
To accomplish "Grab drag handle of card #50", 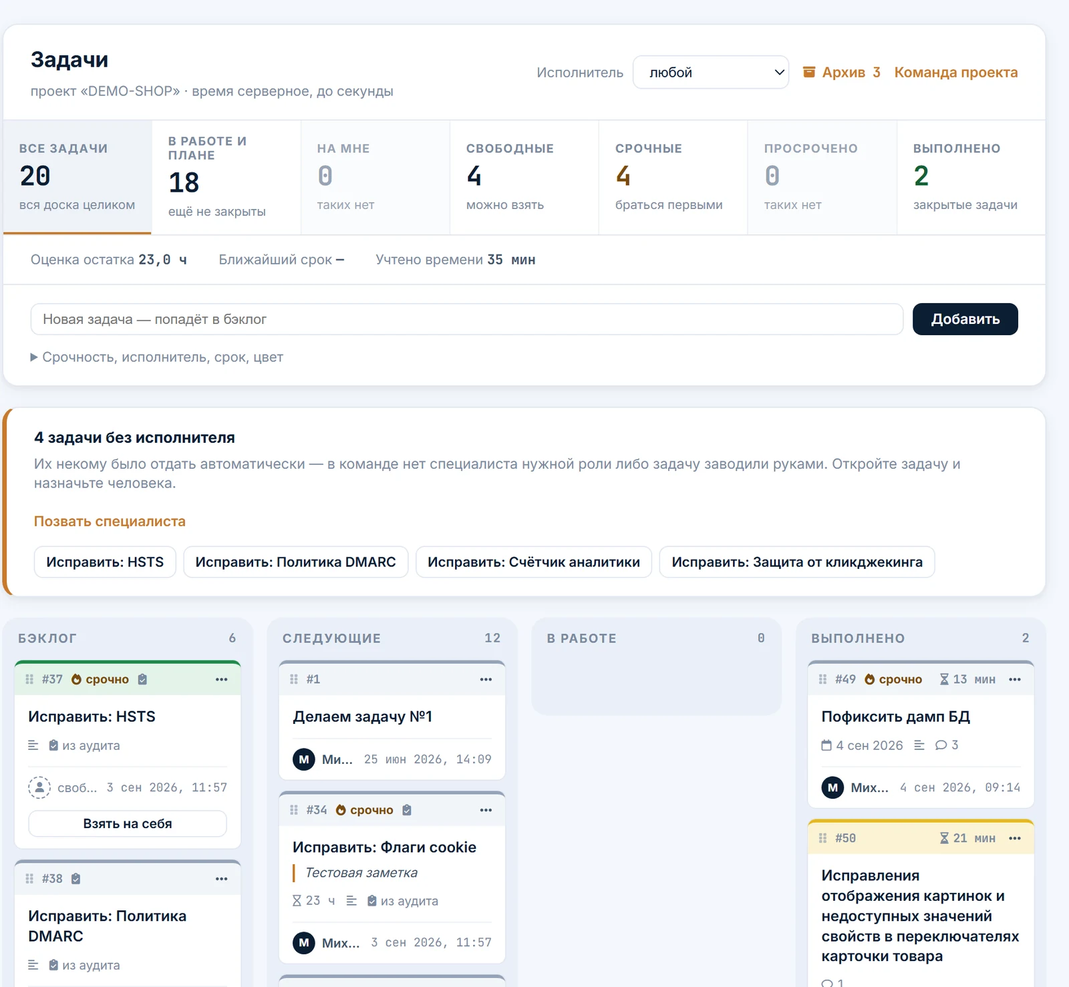I will pos(822,838).
